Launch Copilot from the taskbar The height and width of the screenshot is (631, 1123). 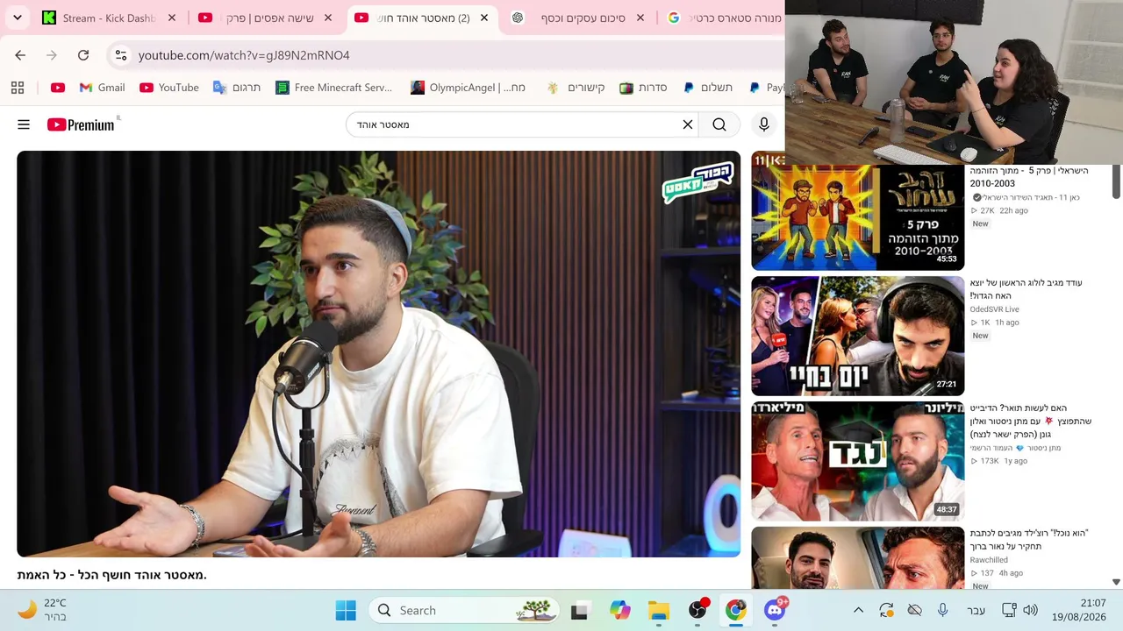[620, 611]
